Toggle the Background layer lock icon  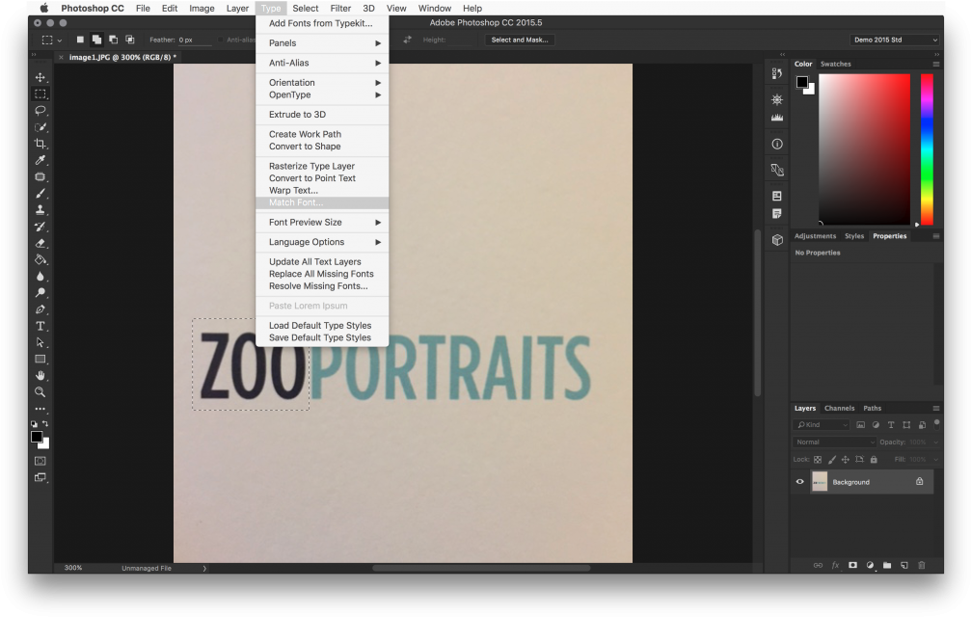coord(920,481)
